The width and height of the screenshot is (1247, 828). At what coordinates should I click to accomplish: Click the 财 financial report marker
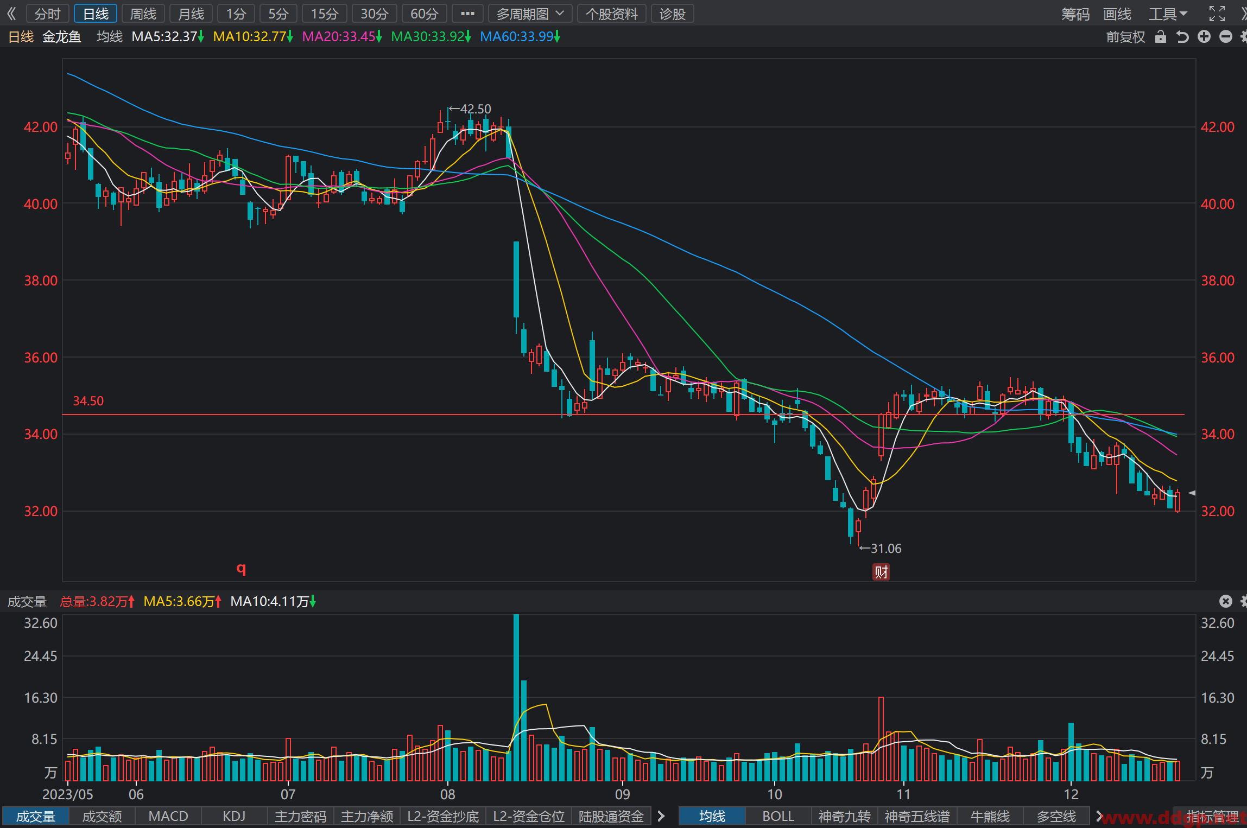pos(881,572)
